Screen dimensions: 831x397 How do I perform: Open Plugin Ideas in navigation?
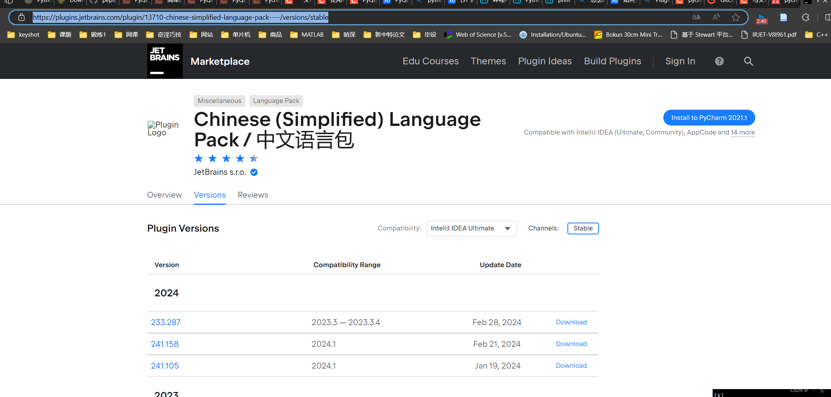point(545,61)
